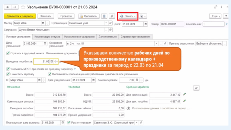Click the печатать как input field

pos(214,24)
